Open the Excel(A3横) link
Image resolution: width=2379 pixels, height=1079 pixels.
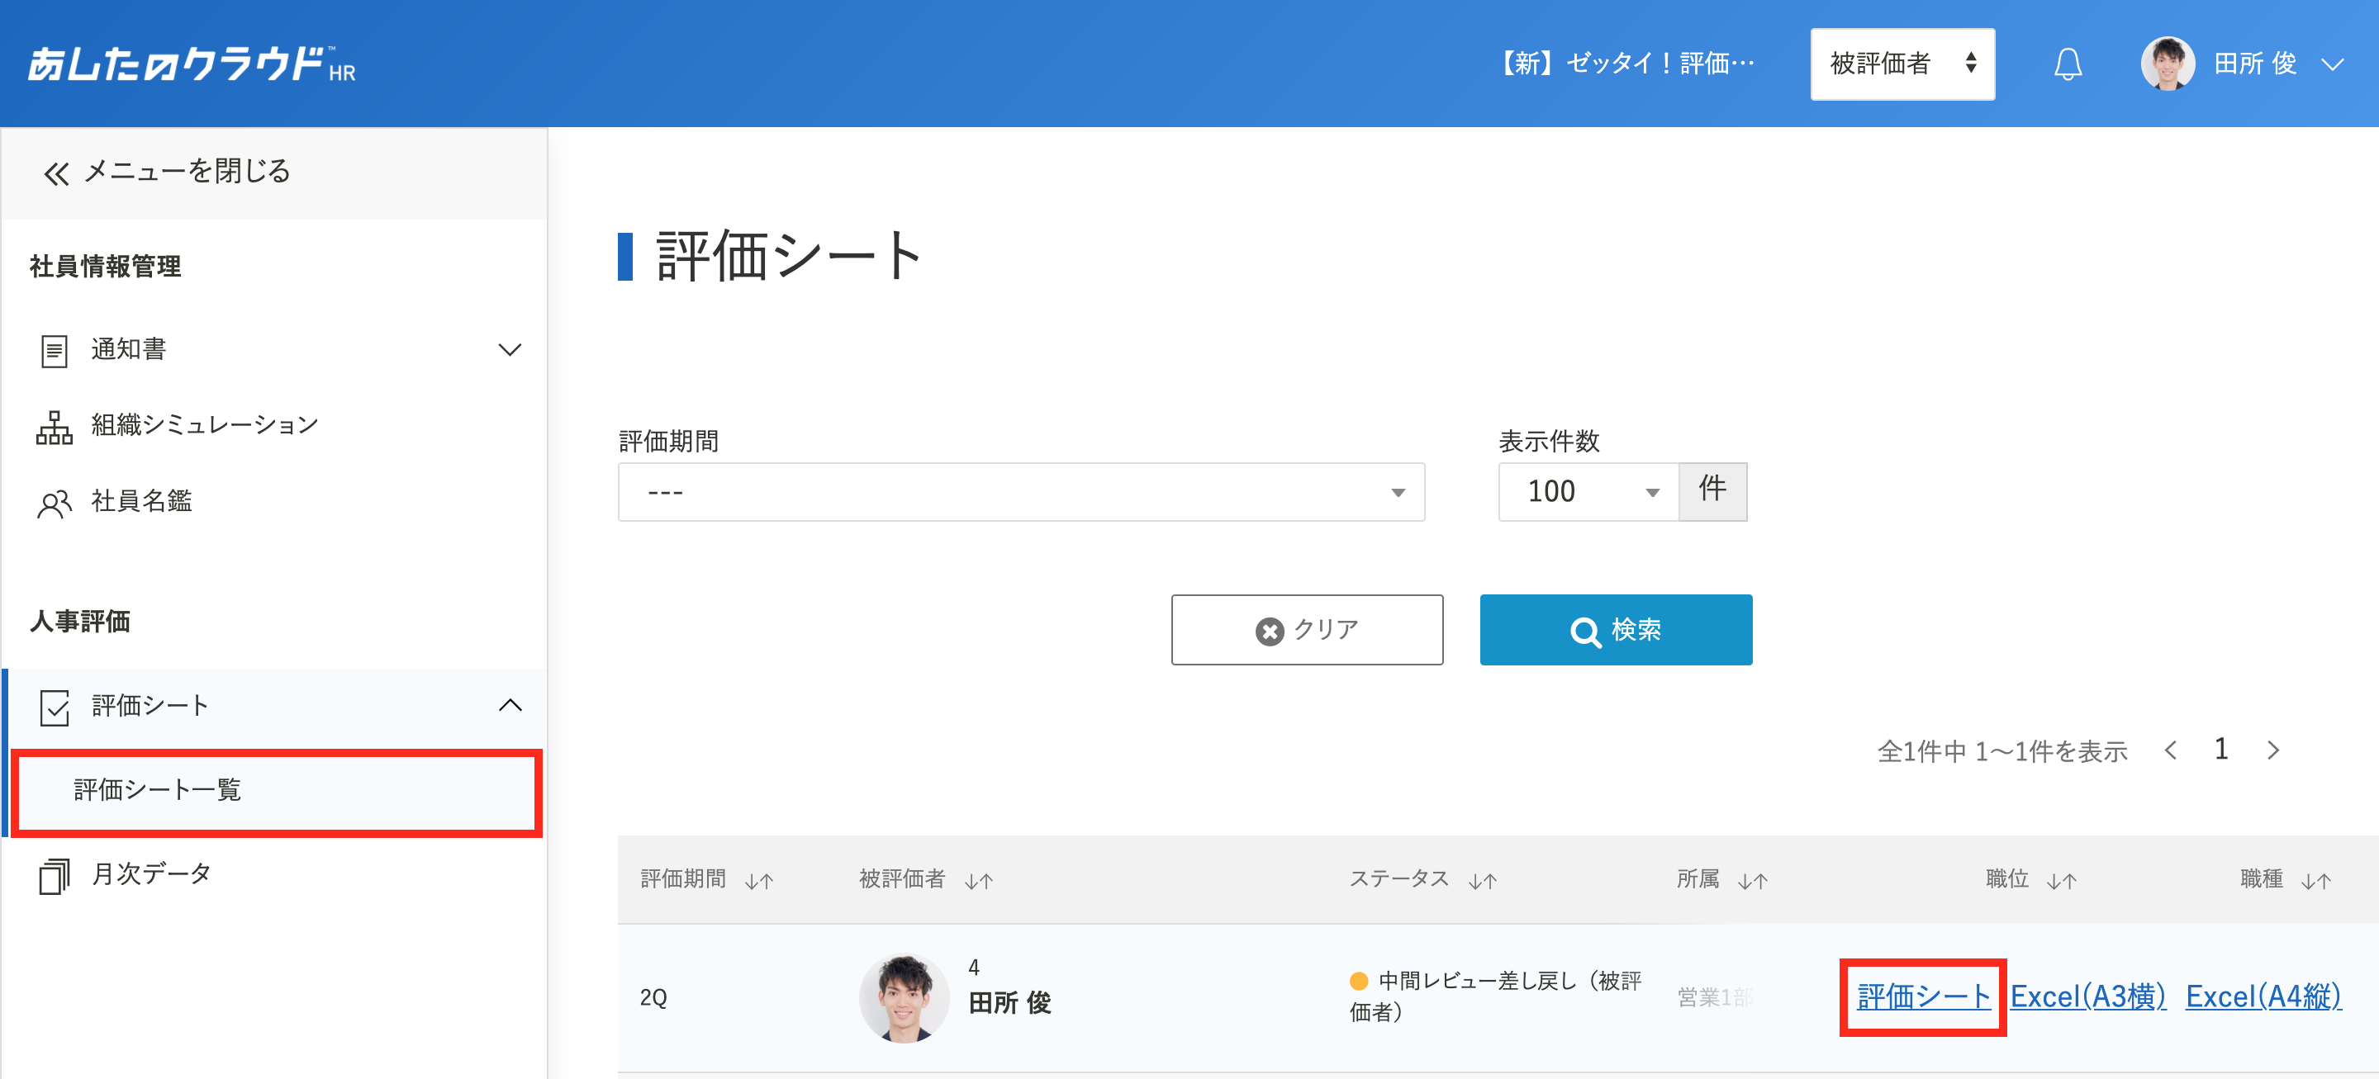[2087, 996]
